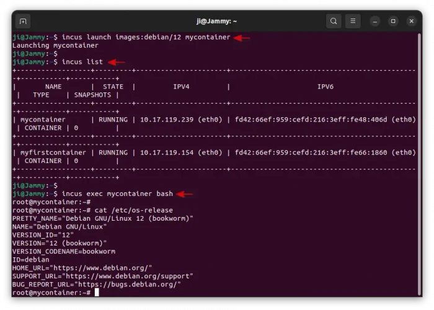Screen dimensions: 434x310
Task: Open a new terminal tab
Action: [23, 21]
